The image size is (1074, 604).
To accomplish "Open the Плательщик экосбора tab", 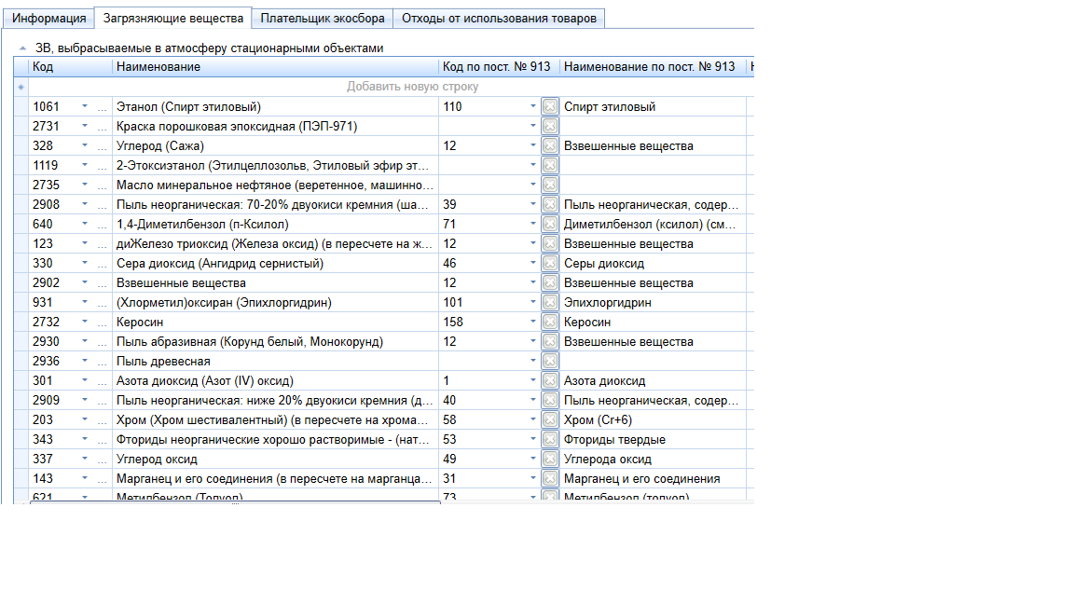I will point(323,18).
